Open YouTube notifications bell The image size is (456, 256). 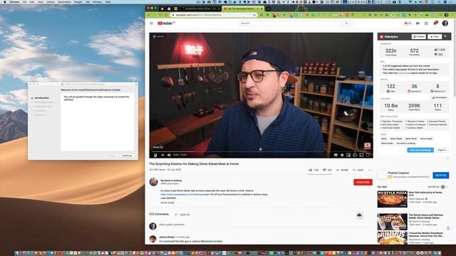[x=435, y=23]
